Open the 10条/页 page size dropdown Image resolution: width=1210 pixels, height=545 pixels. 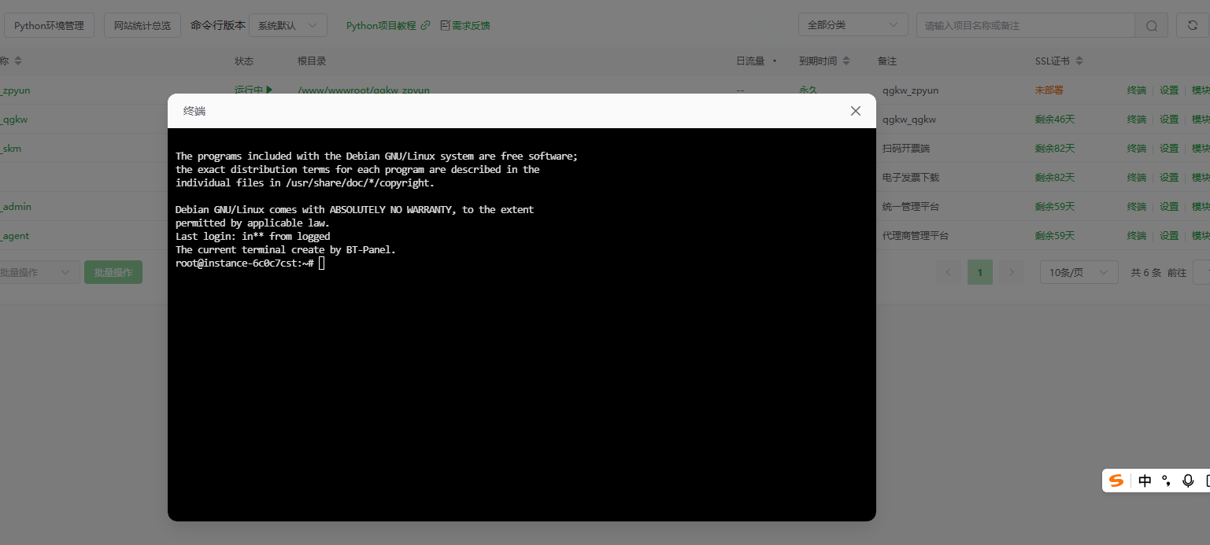(x=1079, y=273)
